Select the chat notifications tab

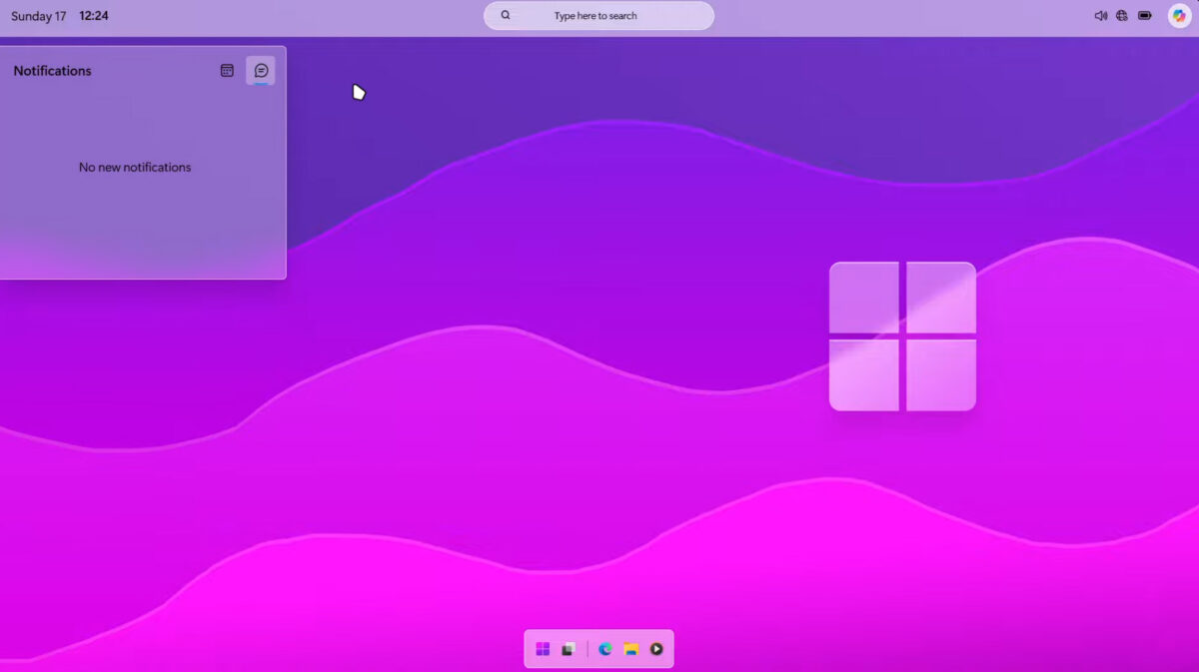point(261,70)
